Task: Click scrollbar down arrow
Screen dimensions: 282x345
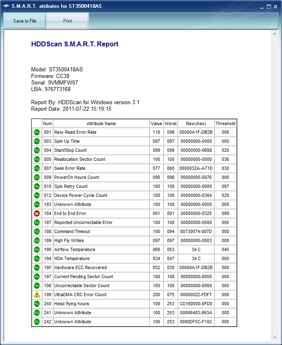Action: [275, 338]
